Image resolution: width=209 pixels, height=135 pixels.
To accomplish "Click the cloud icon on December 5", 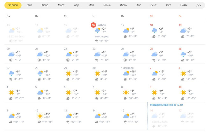I will [x=40, y=93].
